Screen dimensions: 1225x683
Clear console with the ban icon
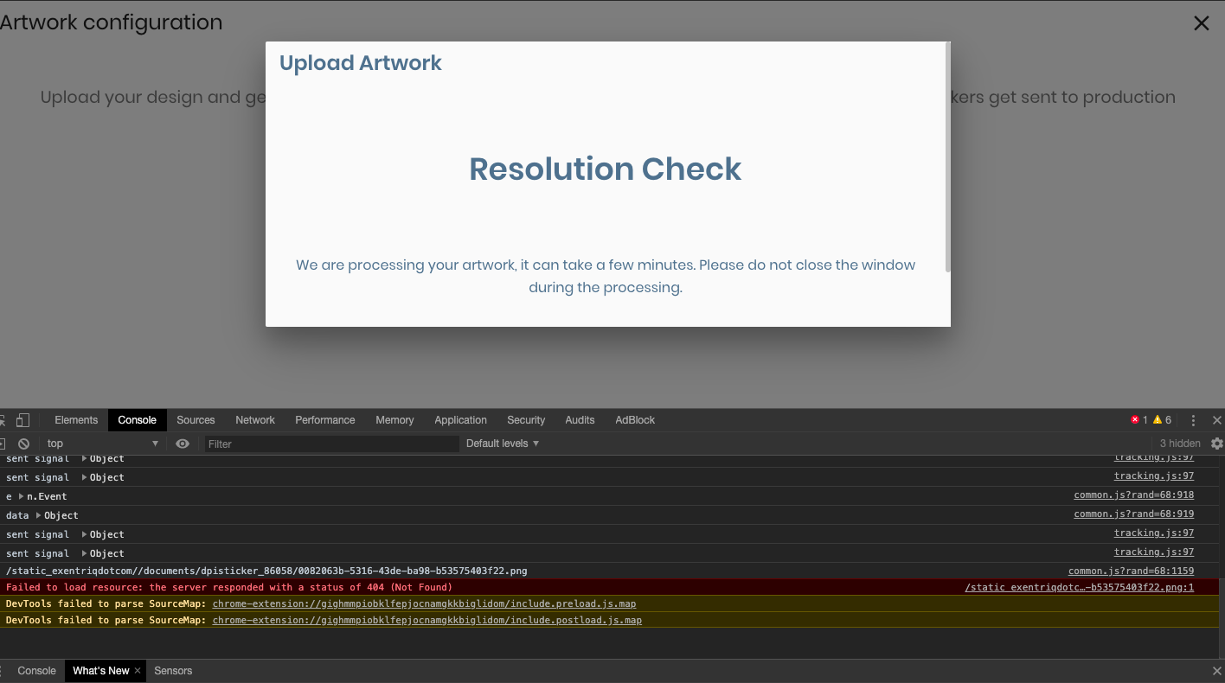[23, 444]
